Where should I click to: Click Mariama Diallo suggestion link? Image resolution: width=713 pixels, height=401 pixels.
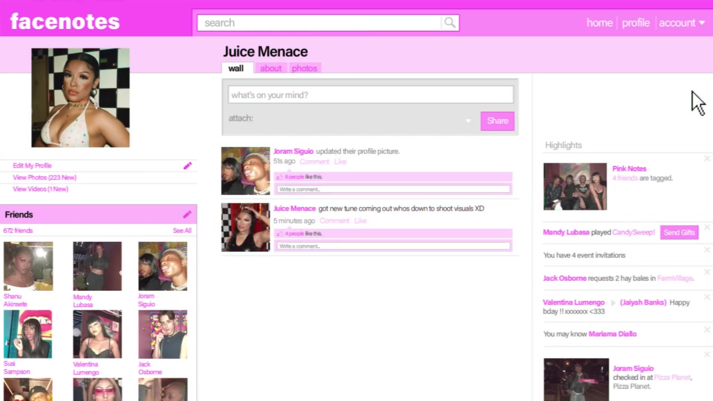(612, 334)
